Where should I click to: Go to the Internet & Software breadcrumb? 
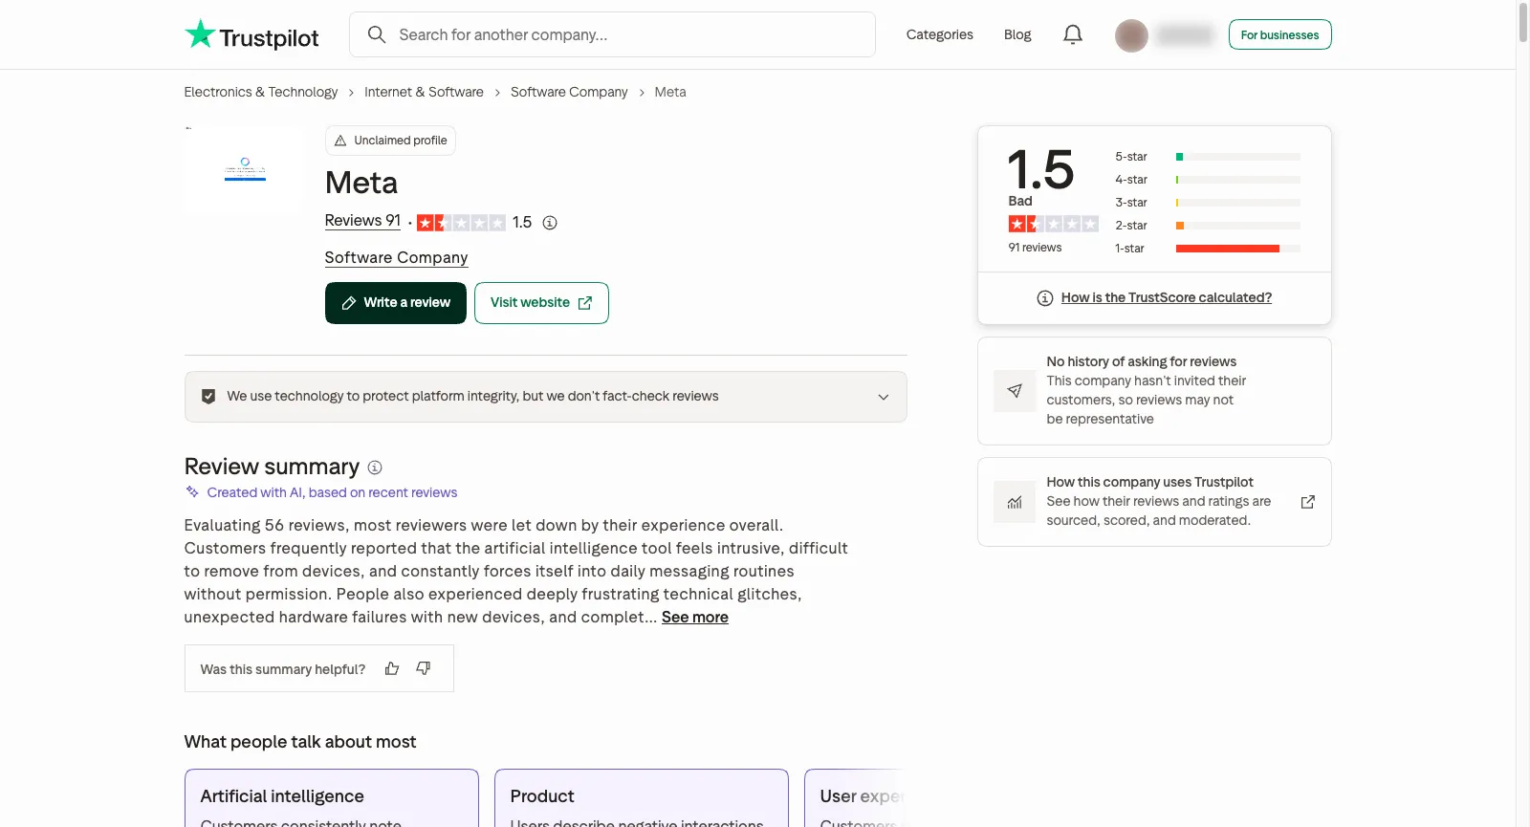(424, 92)
